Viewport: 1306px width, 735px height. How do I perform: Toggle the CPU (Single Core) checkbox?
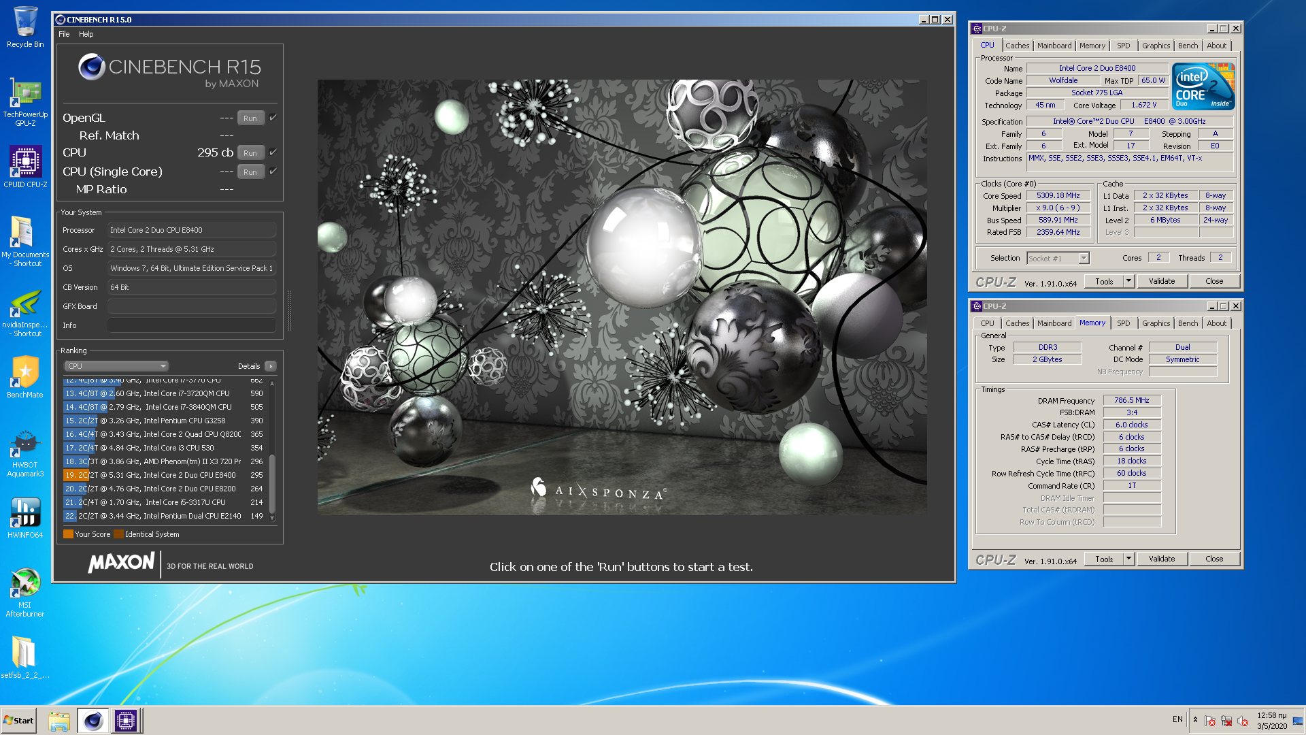pyautogui.click(x=273, y=171)
